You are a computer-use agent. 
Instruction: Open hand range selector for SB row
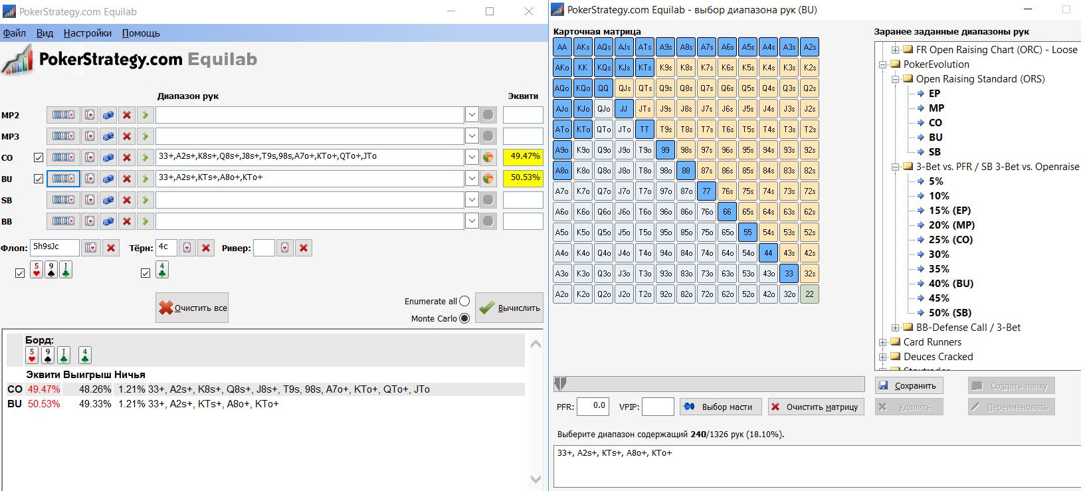pos(63,200)
